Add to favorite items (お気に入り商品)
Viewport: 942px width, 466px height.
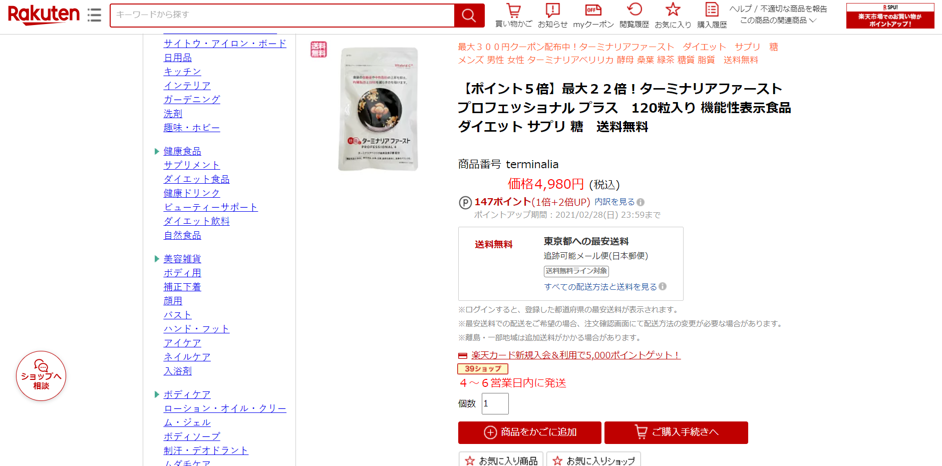[501, 459]
